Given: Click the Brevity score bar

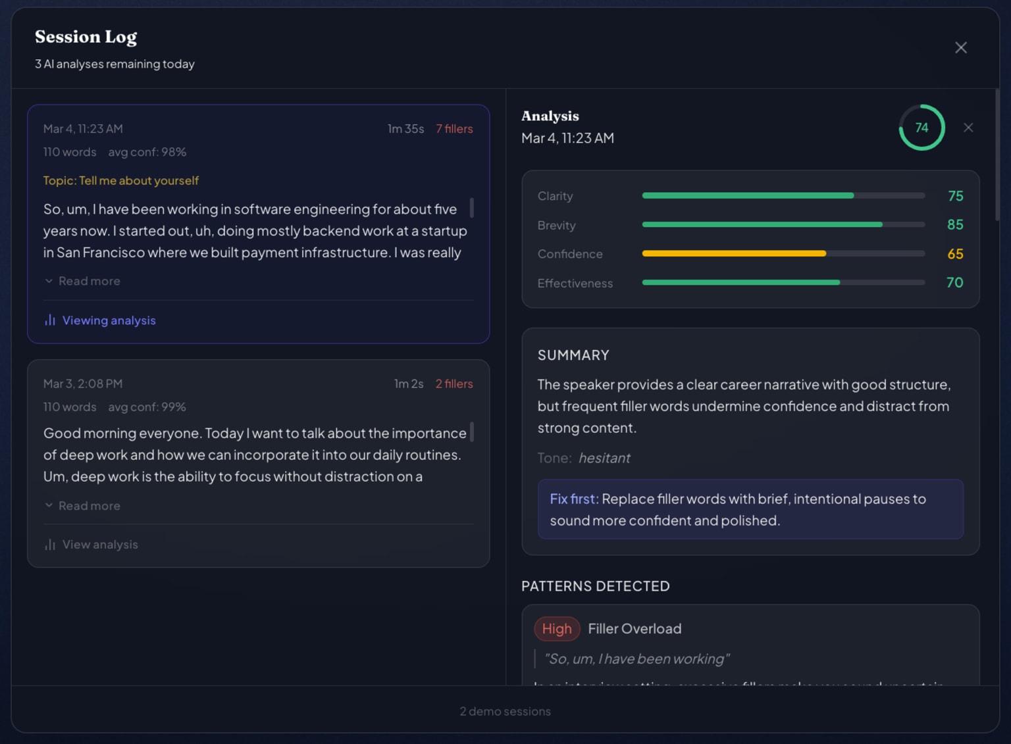Looking at the screenshot, I should (x=783, y=224).
